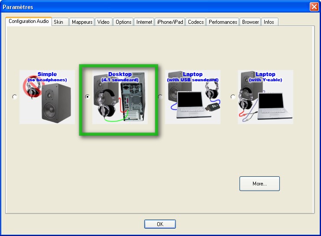Click the Desktop 4.1 soundcard image

(120, 97)
